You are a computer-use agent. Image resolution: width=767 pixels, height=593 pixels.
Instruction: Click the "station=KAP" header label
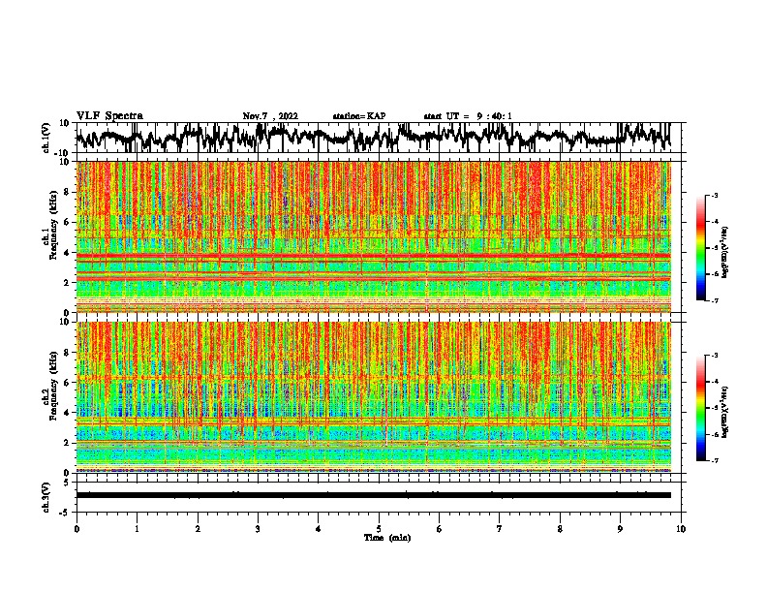pos(358,116)
